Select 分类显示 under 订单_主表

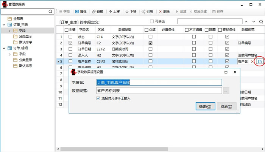pyautogui.click(x=25, y=36)
